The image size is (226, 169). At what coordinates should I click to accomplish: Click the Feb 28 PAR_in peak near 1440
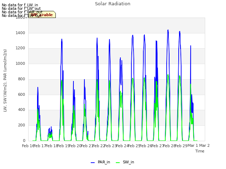click(168, 30)
